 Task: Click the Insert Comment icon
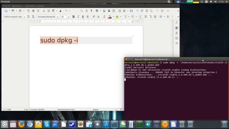(157, 11)
